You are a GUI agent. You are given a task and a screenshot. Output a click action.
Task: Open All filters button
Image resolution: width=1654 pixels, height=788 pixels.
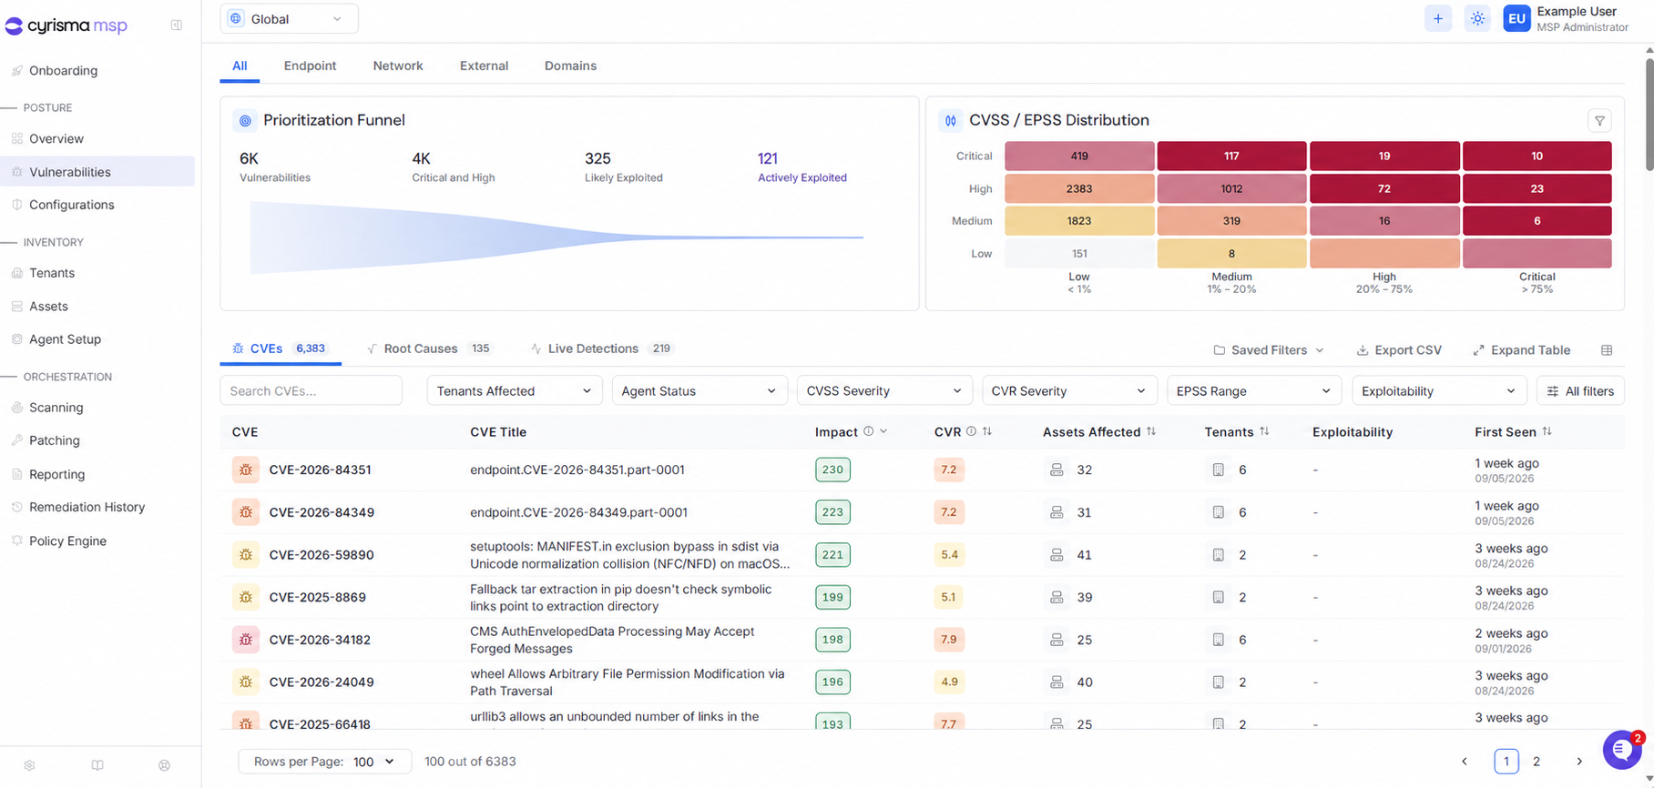(x=1580, y=391)
